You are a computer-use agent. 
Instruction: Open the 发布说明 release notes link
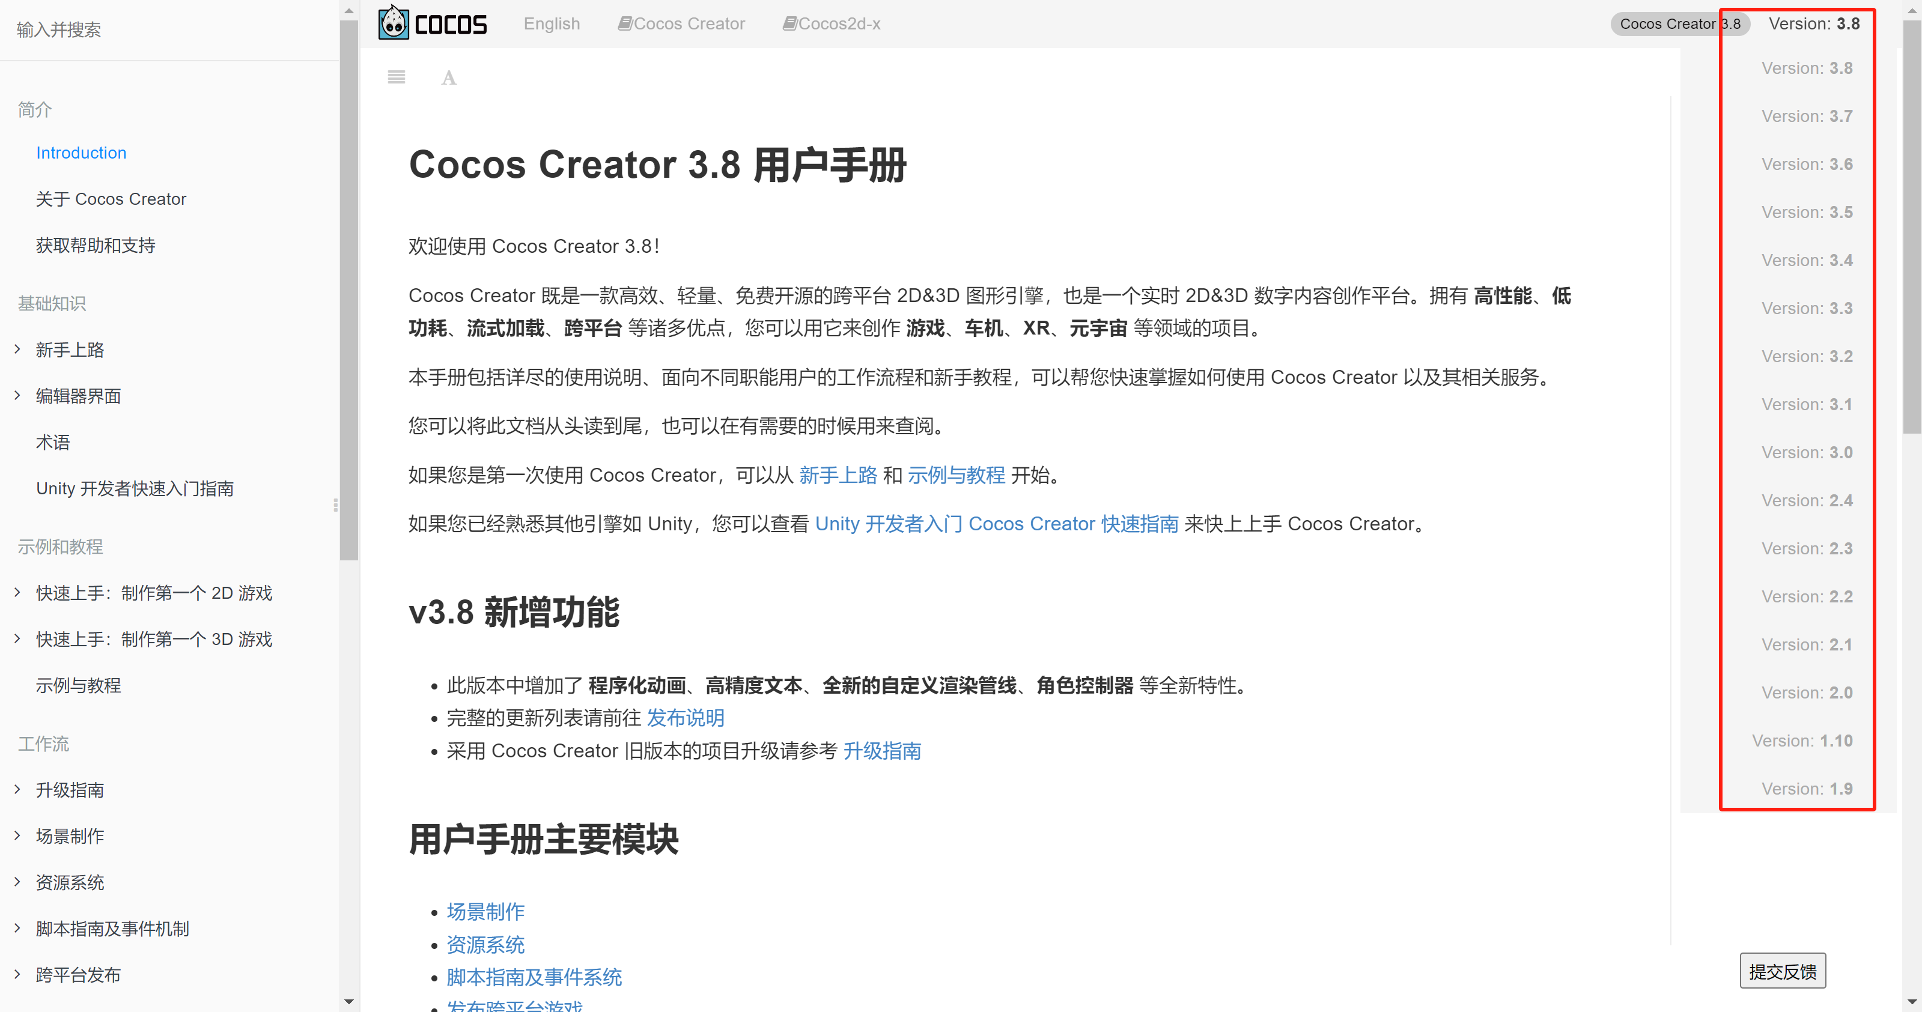pos(685,718)
